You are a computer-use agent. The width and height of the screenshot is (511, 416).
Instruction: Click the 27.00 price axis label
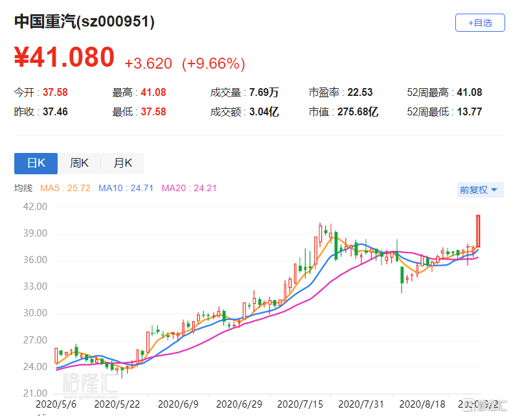[35, 340]
